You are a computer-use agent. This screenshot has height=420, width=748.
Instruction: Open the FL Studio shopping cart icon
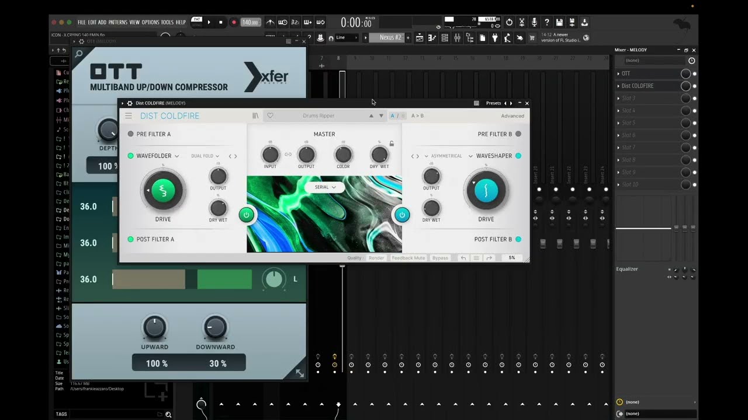[x=532, y=38]
